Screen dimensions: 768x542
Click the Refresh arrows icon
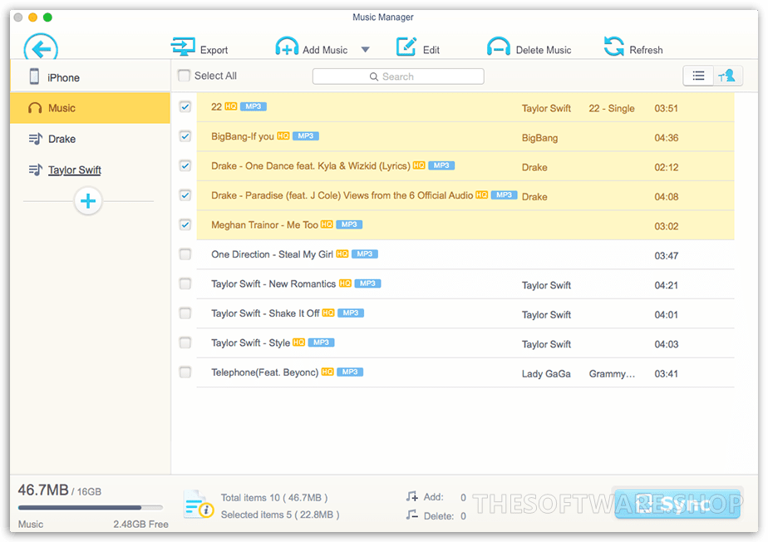[x=614, y=47]
